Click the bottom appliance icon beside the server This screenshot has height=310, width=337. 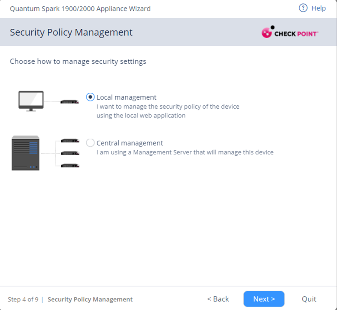(x=70, y=165)
